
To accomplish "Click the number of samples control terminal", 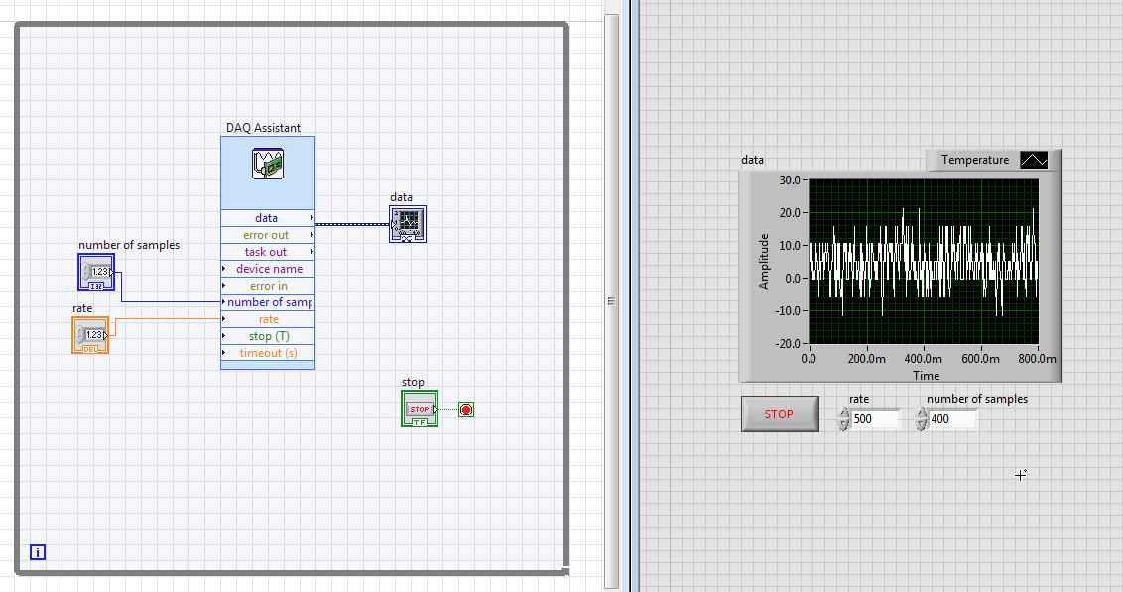I will [96, 272].
